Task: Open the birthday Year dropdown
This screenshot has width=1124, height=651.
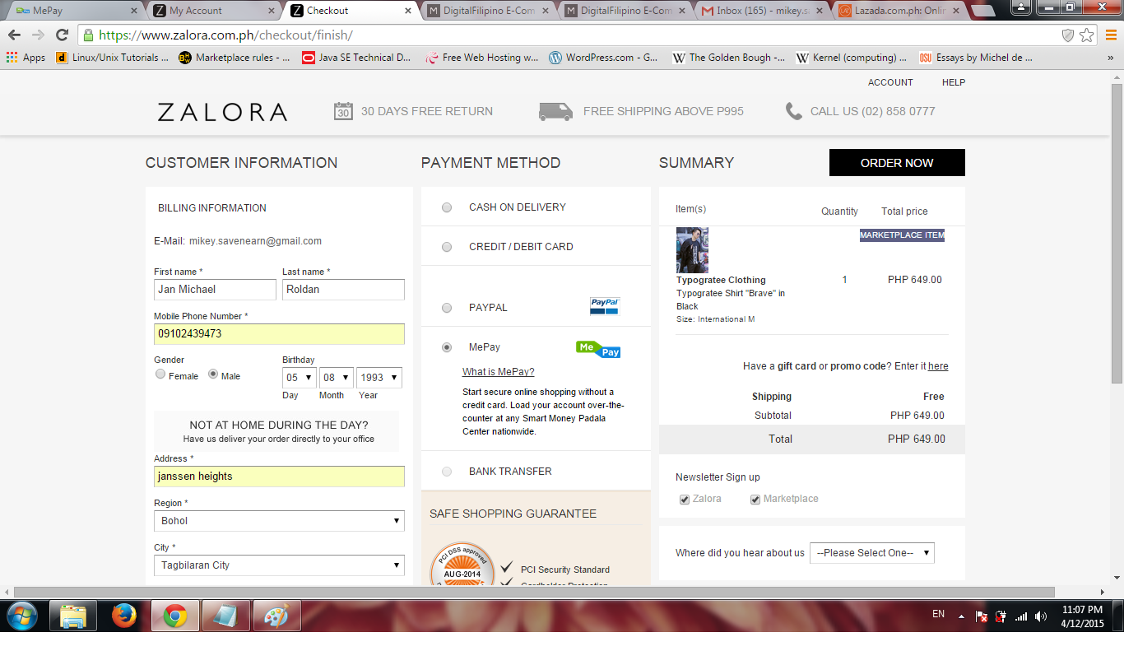Action: click(x=379, y=377)
